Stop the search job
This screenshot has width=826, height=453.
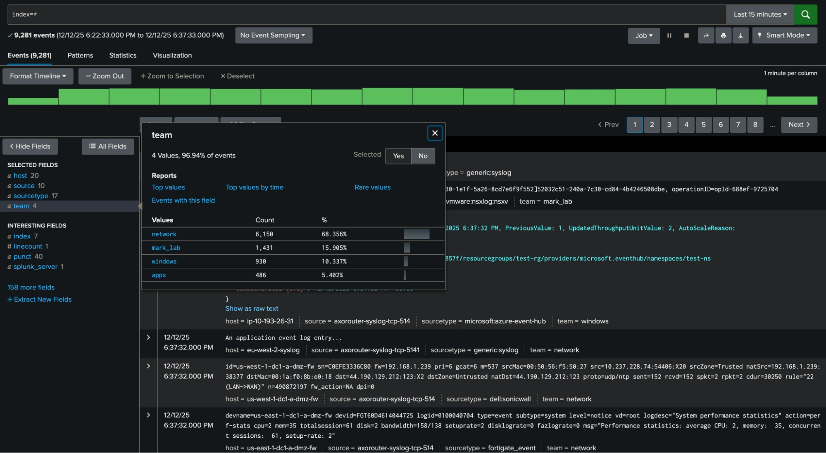(x=686, y=35)
